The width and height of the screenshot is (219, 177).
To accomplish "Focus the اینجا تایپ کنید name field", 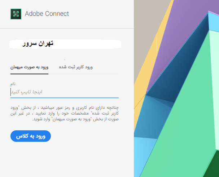I will click(64, 92).
